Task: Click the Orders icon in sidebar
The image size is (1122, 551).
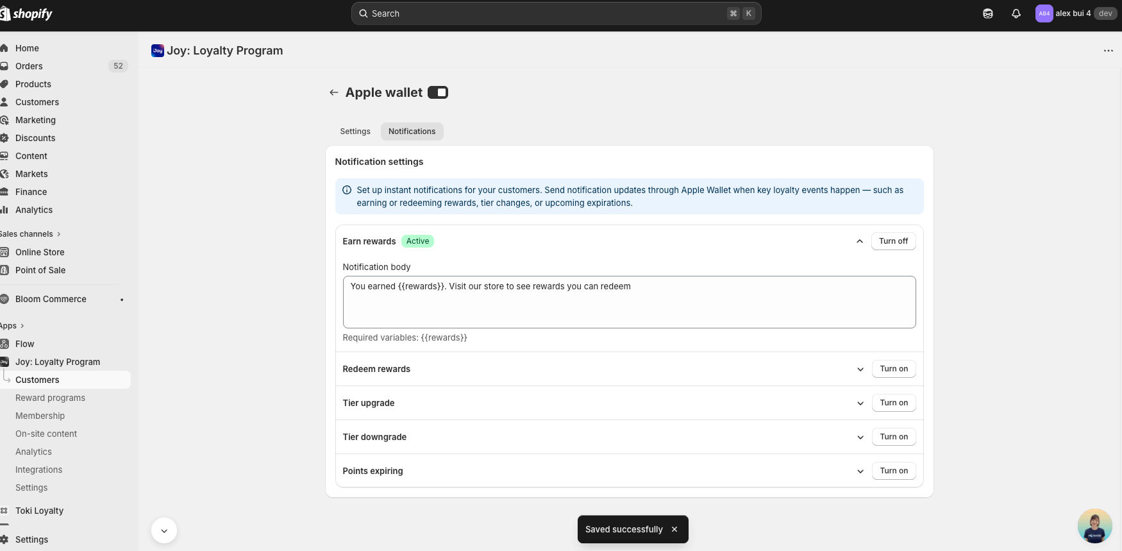Action: 4,66
